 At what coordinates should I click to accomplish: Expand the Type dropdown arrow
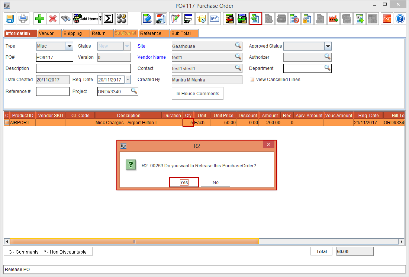tap(70, 46)
